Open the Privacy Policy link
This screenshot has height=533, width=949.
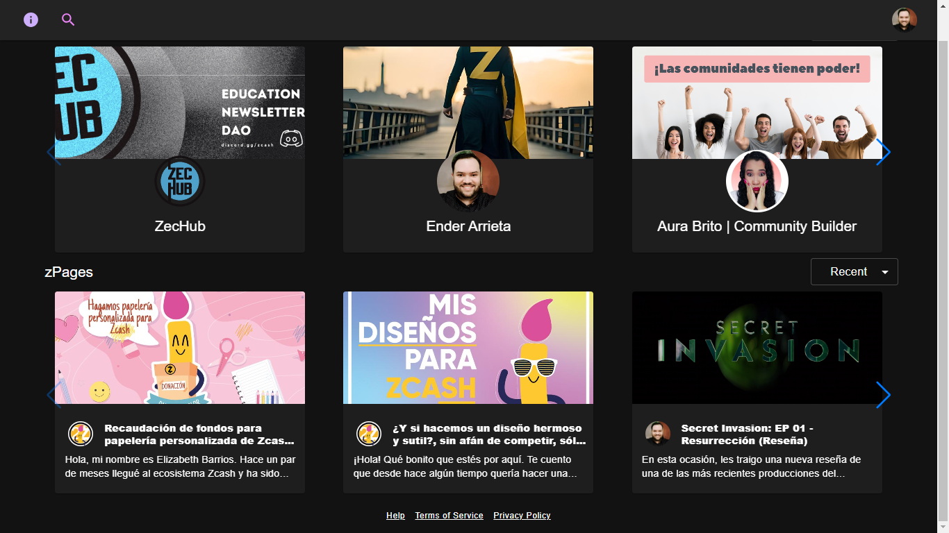tap(522, 516)
